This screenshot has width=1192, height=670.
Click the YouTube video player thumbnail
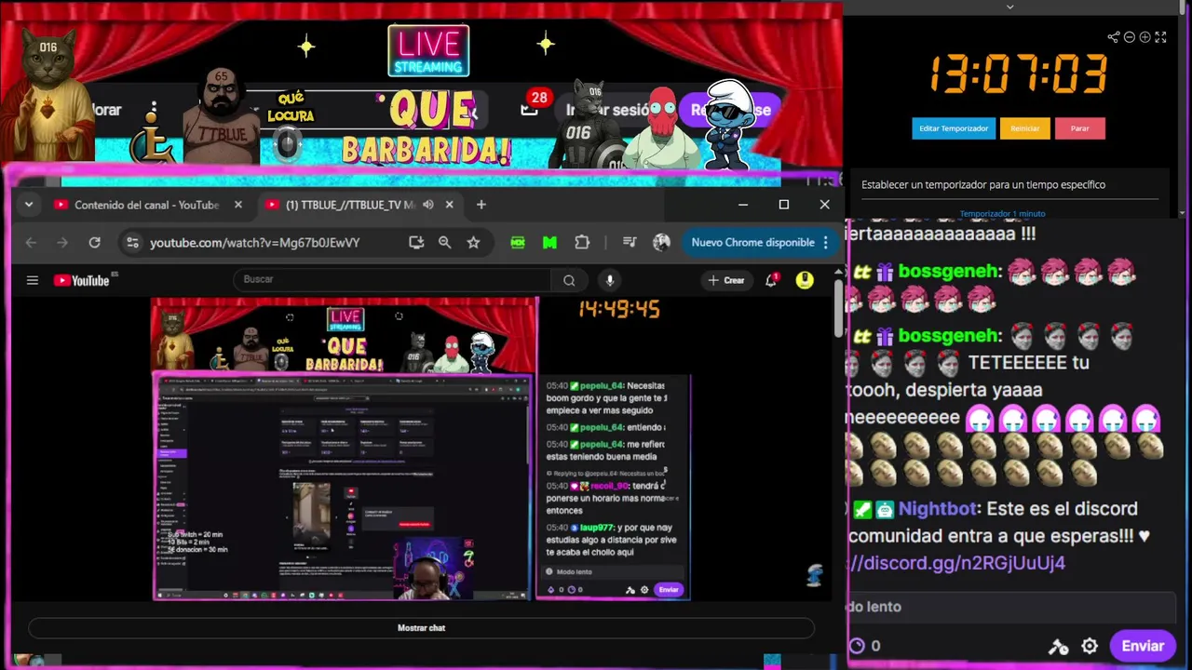click(421, 449)
